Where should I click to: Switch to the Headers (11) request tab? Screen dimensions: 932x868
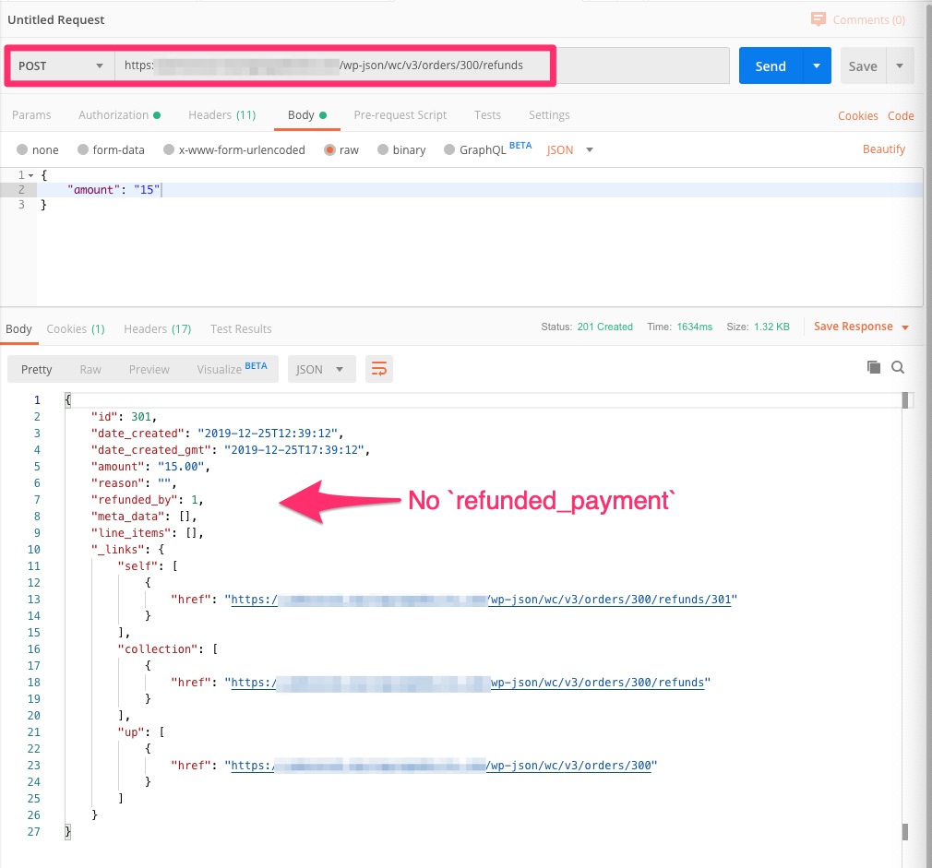[x=221, y=115]
